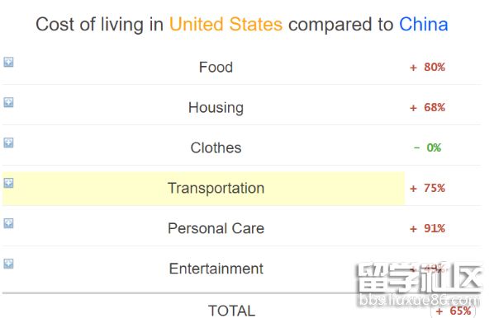Click the United States link in title
Image resolution: width=494 pixels, height=318 pixels.
click(226, 25)
